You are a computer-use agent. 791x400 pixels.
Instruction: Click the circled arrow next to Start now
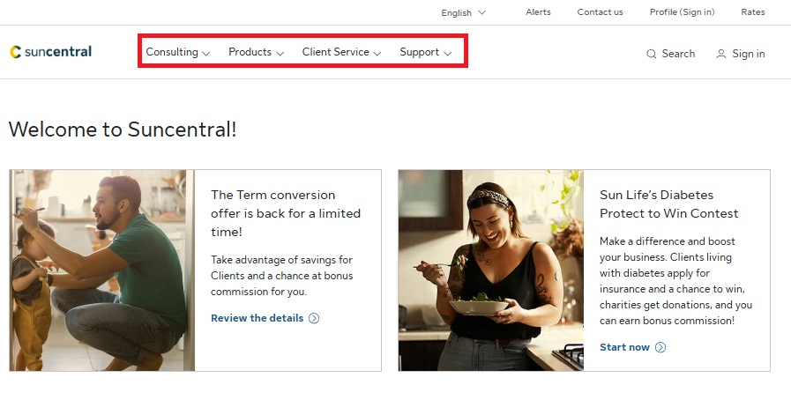(660, 347)
